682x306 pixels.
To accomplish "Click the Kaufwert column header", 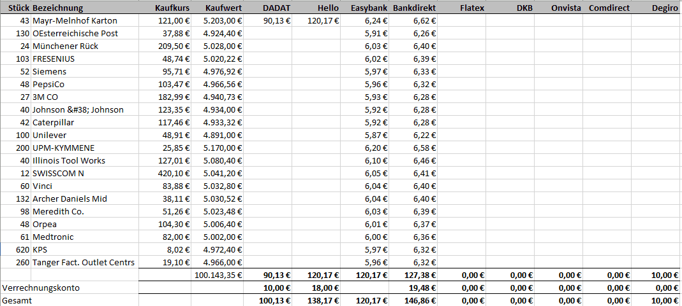I will click(217, 8).
